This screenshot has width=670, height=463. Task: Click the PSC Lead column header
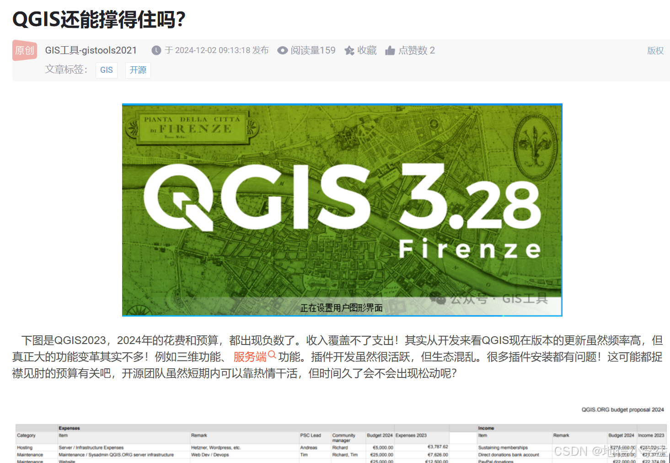point(311,435)
